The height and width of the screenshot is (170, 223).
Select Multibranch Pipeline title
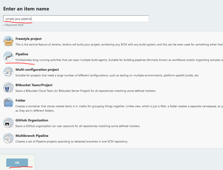[32, 136]
